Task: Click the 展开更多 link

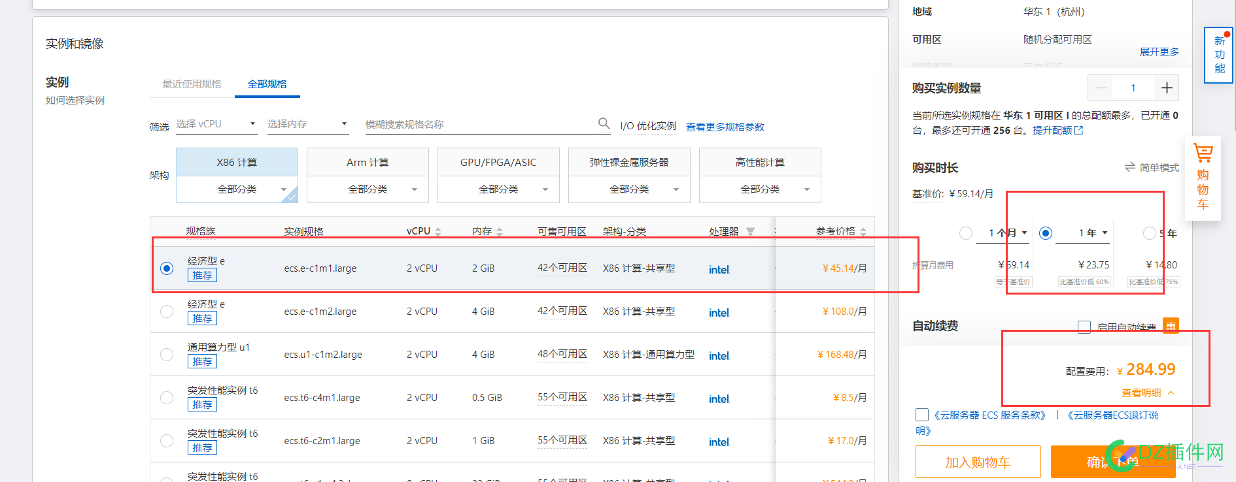Action: click(1159, 52)
